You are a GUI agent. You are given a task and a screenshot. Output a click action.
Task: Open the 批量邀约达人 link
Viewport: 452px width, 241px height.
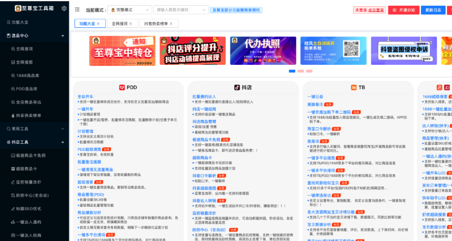coord(204,97)
